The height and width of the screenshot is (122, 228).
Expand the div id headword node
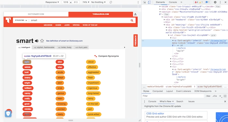click(164, 19)
